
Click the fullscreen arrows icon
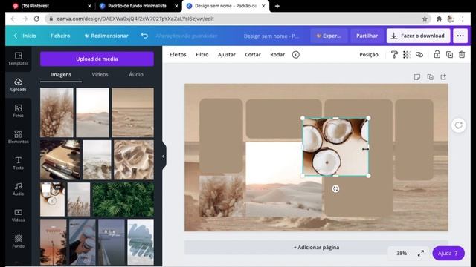click(x=420, y=253)
